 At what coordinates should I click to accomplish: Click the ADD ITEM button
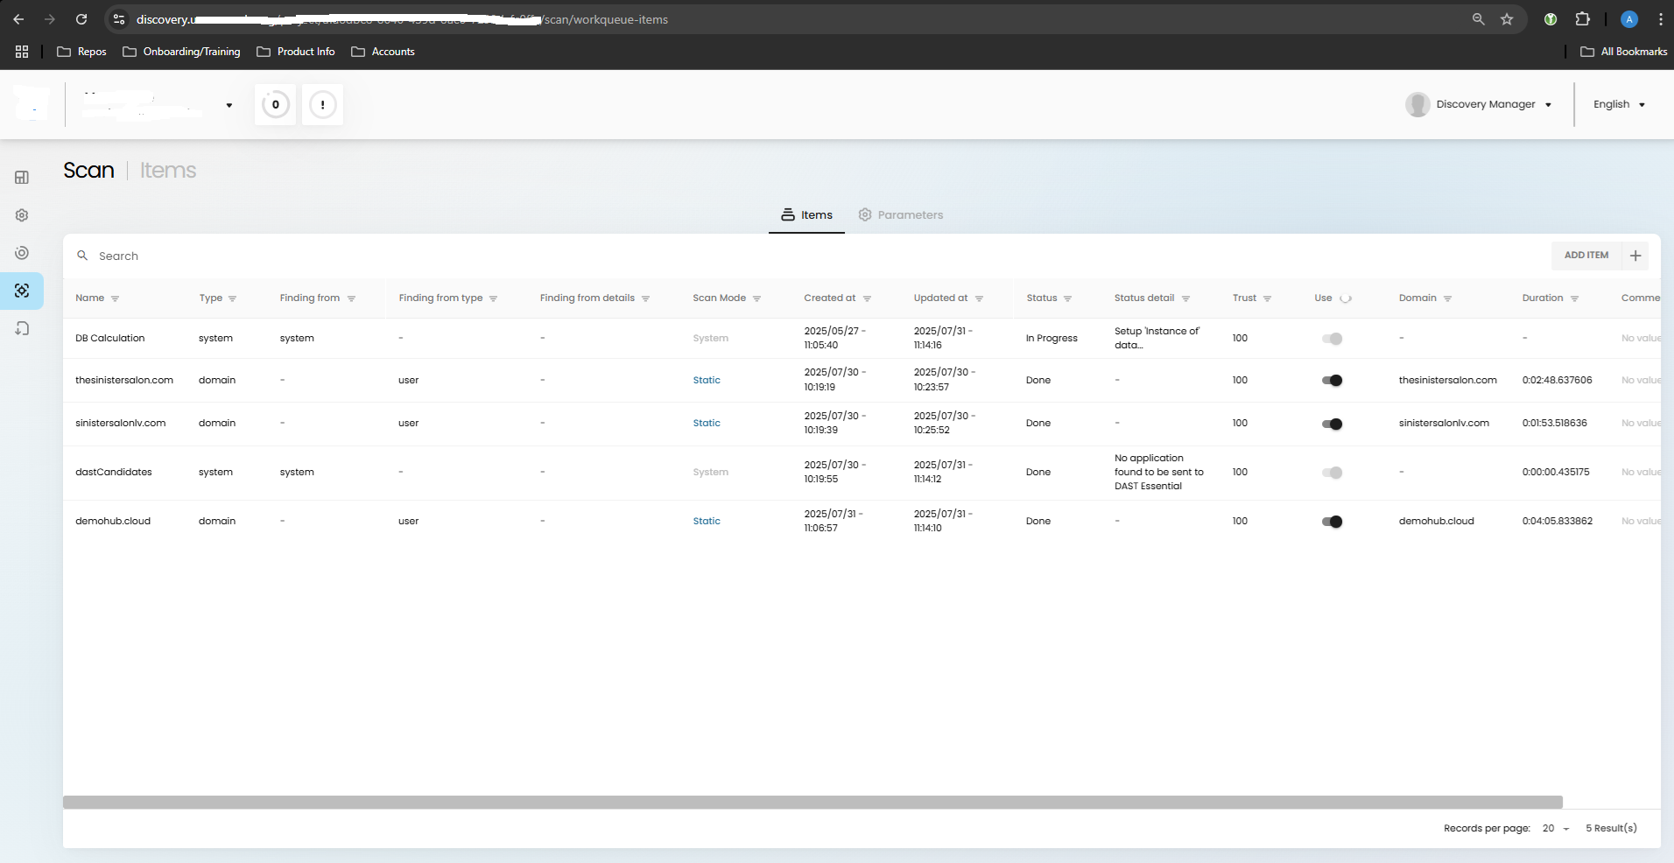(x=1586, y=256)
